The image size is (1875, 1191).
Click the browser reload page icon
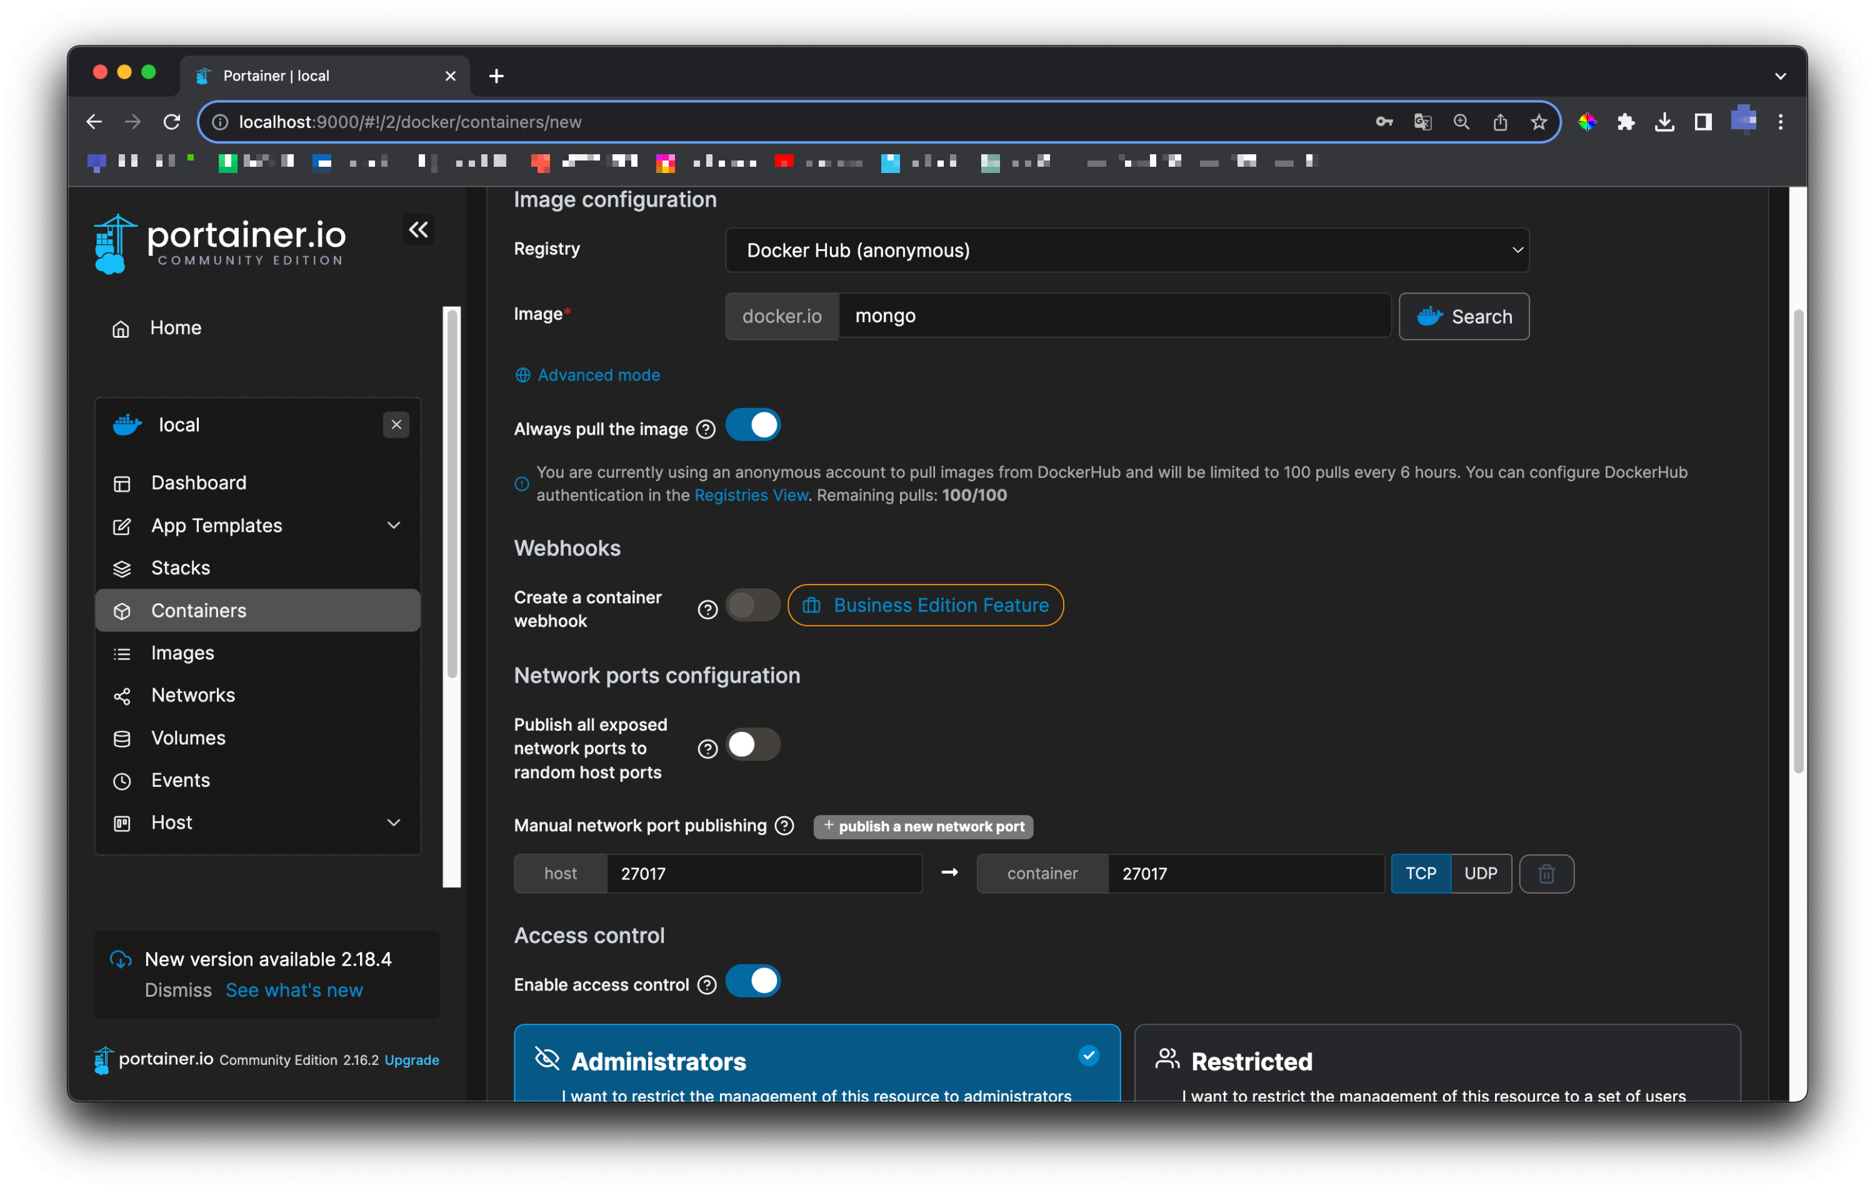(172, 122)
